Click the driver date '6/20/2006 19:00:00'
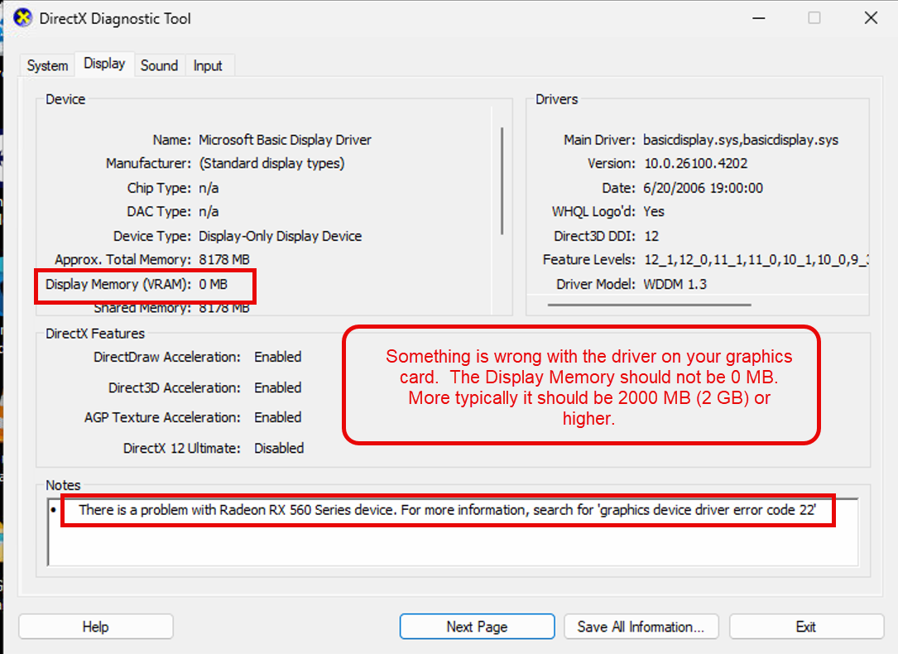The width and height of the screenshot is (898, 654). [703, 188]
